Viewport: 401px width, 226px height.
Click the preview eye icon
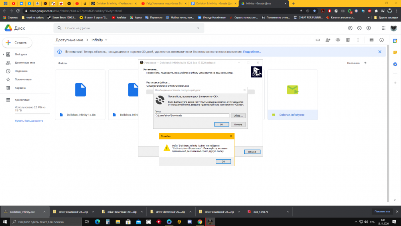point(338,40)
